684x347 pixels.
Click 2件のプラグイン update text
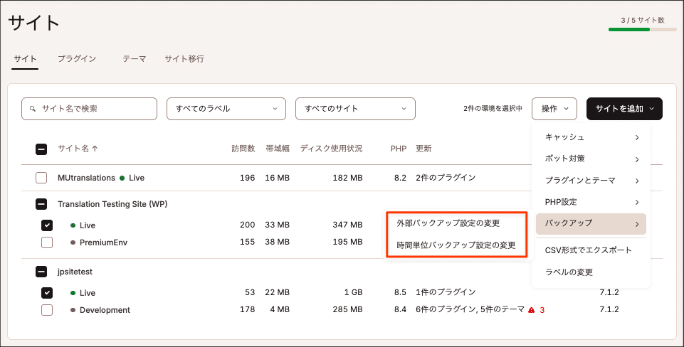click(446, 178)
